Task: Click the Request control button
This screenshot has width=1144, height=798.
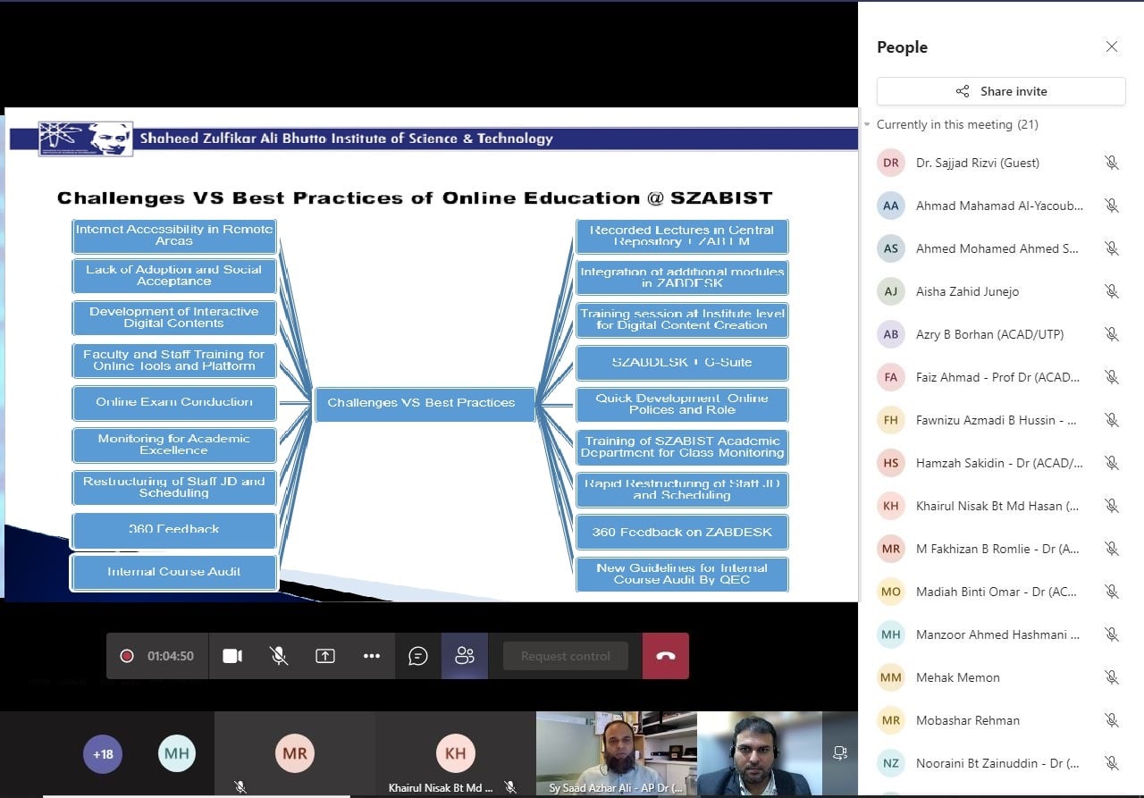Action: click(x=566, y=656)
